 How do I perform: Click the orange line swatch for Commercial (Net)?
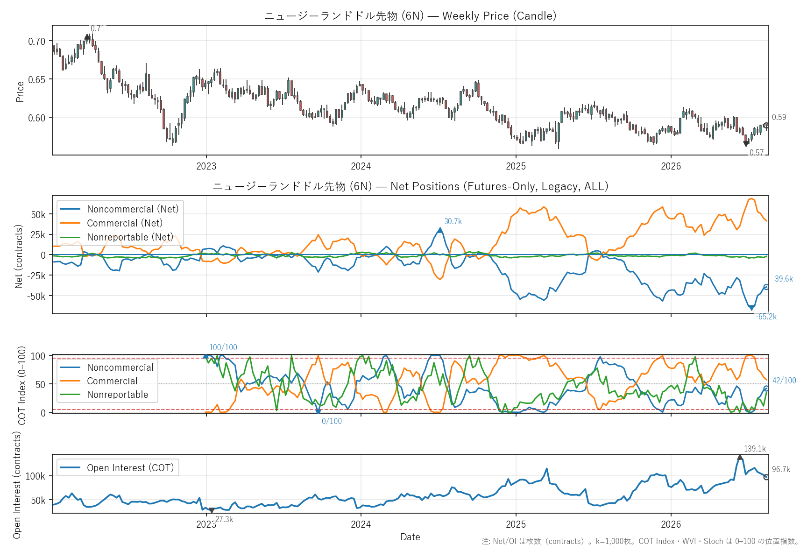pyautogui.click(x=71, y=223)
